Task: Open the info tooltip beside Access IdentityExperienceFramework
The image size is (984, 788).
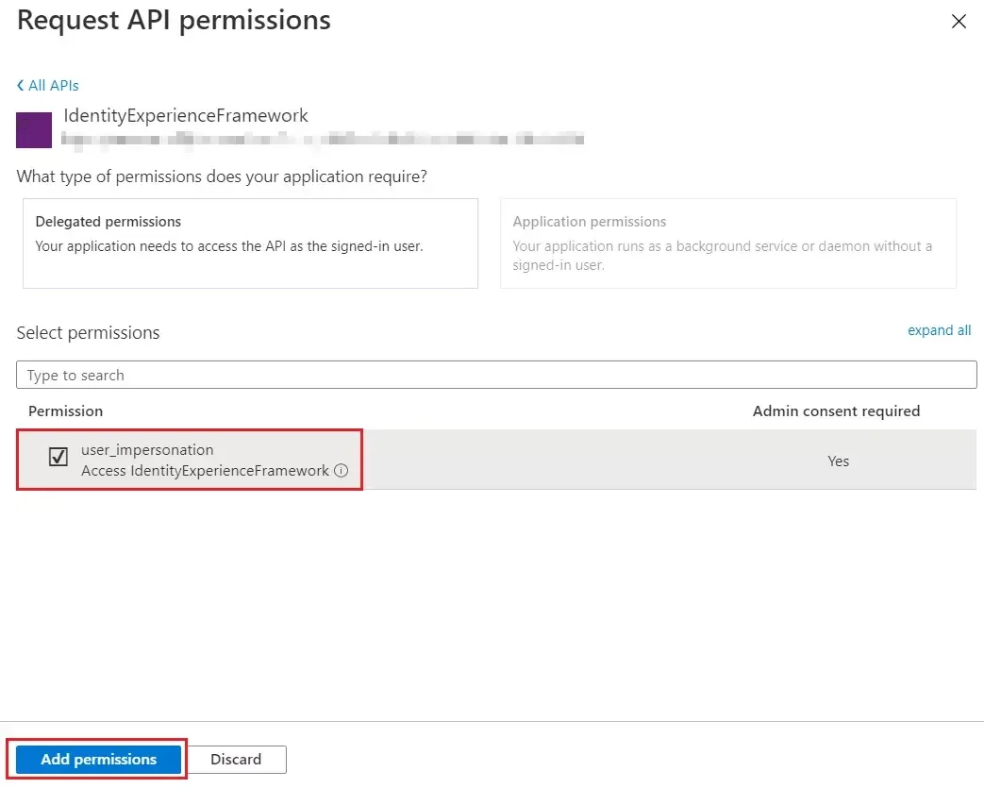Action: point(341,471)
